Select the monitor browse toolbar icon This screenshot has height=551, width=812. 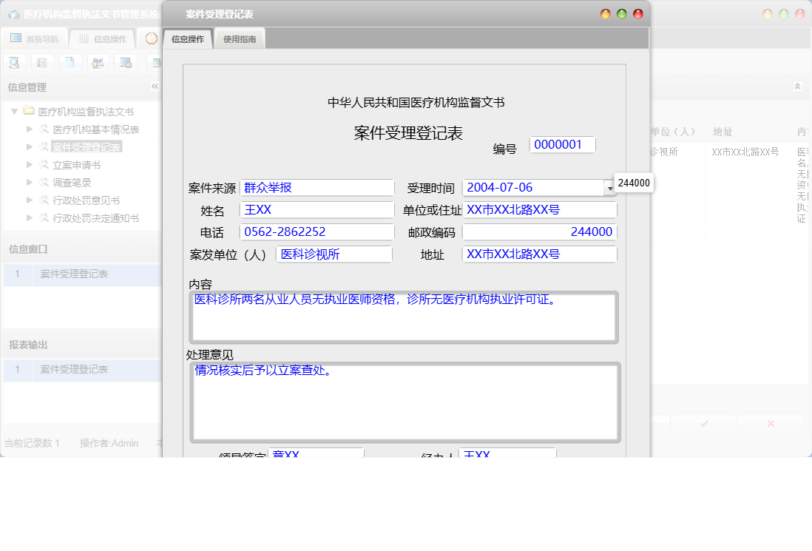pos(125,62)
